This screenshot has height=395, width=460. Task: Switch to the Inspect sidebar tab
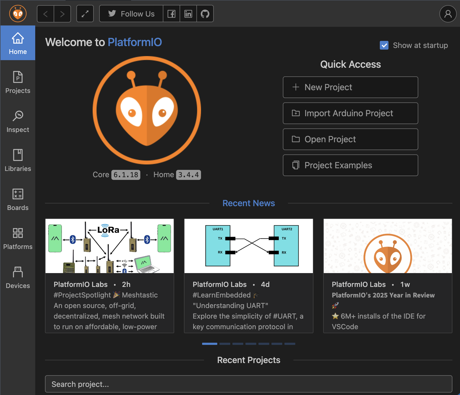tap(18, 121)
